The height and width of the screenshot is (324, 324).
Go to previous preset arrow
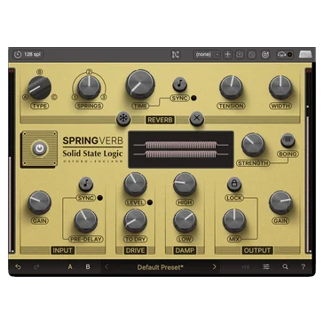click(x=107, y=267)
